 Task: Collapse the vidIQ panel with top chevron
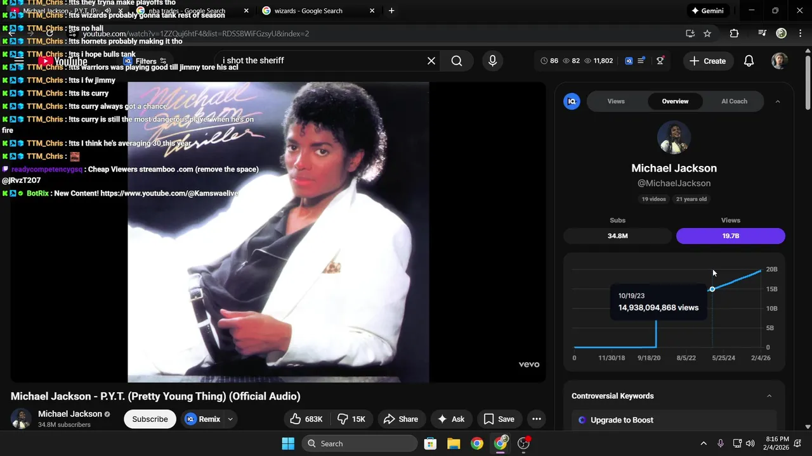[x=778, y=101]
